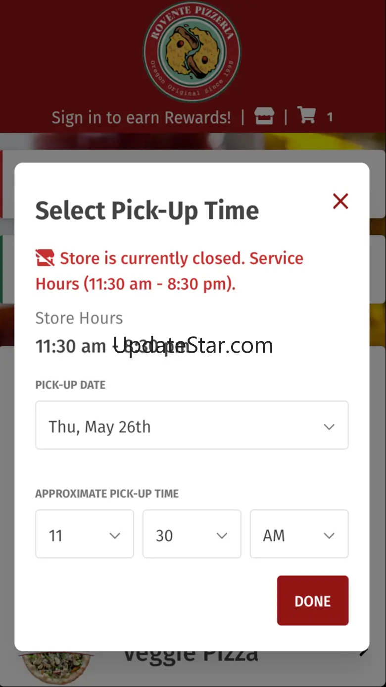The width and height of the screenshot is (386, 687).
Task: Click Sign in to earn Rewards
Action: (x=141, y=117)
